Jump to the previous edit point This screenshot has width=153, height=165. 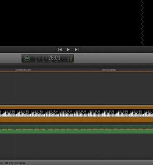click(x=60, y=49)
